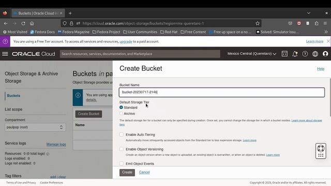Open the red extension icon in toolbar
This screenshot has height=186, width=331.
coord(299,23)
